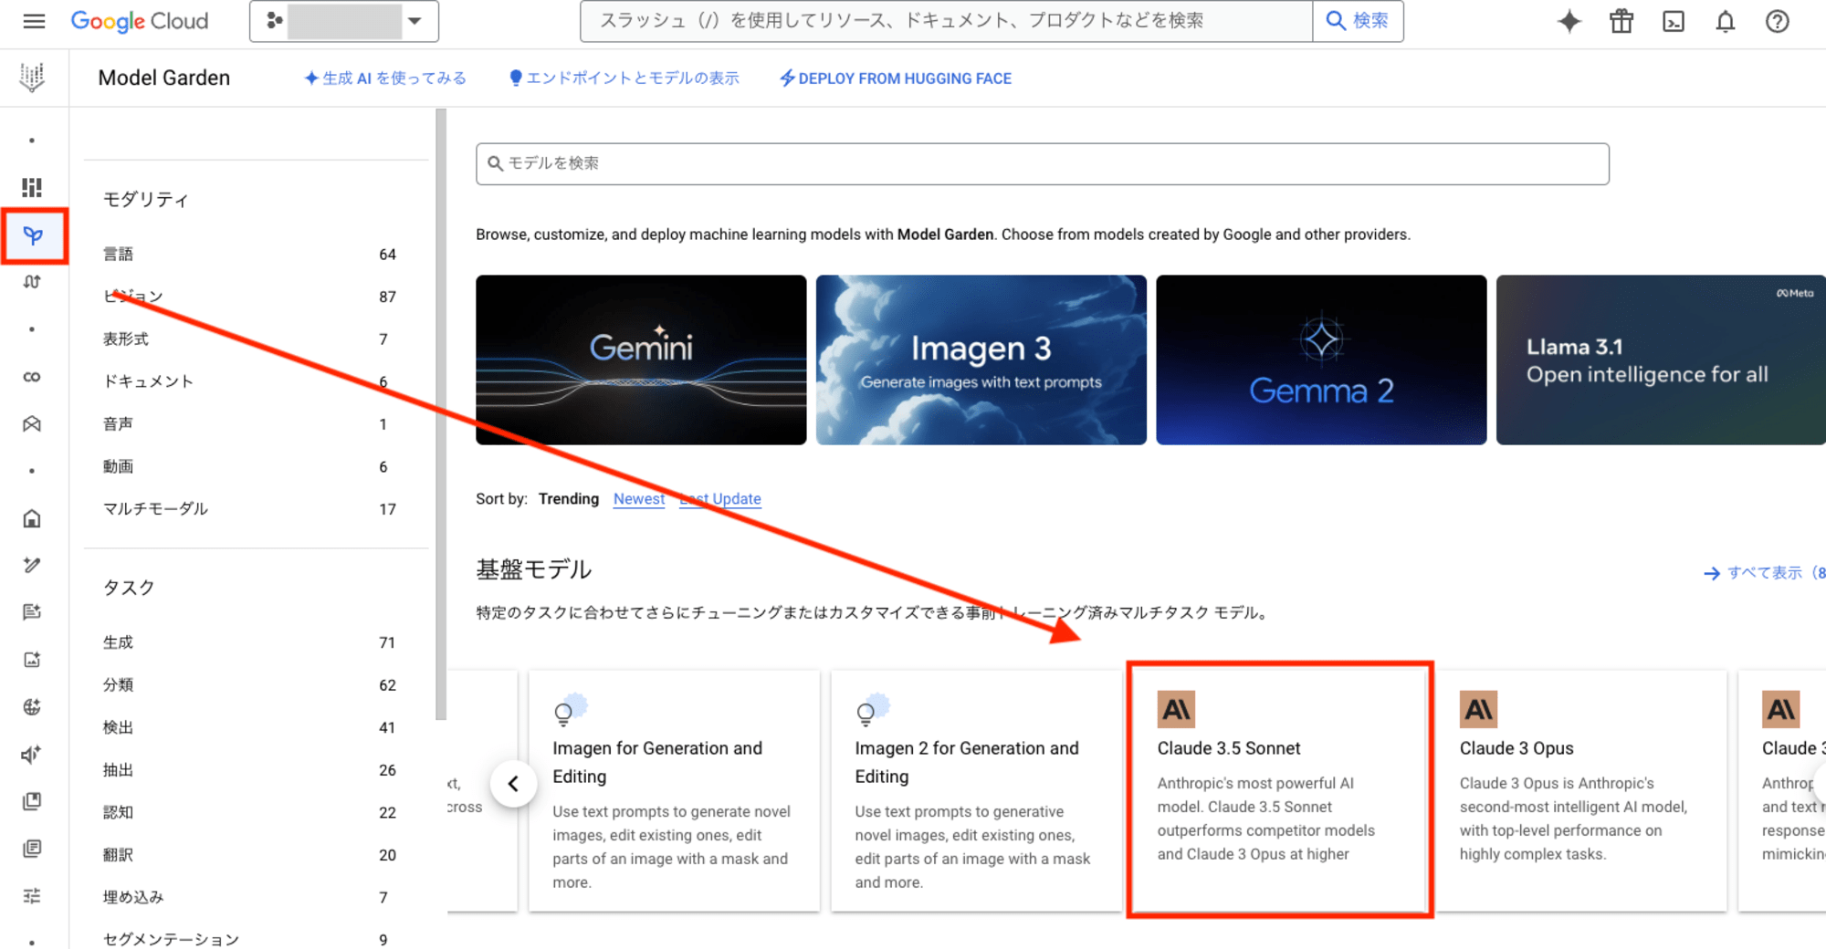The height and width of the screenshot is (949, 1826).
Task: Open the speaker-sparkle sidebar icon
Action: (32, 755)
